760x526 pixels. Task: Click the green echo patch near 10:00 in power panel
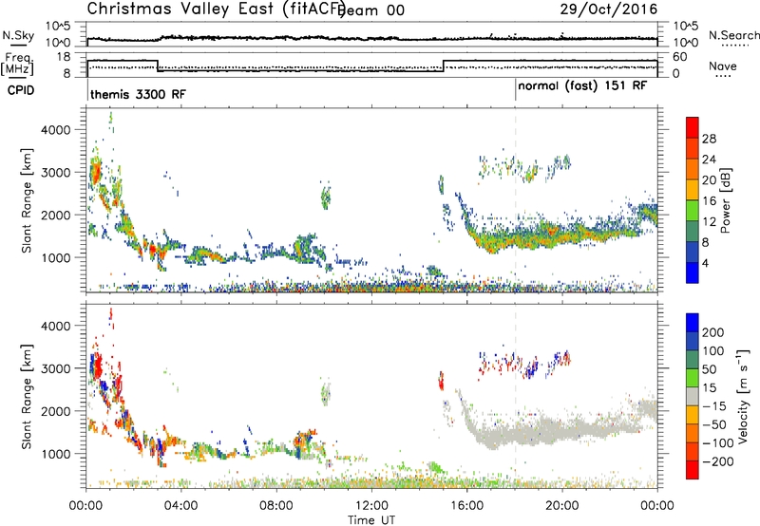[x=325, y=197]
